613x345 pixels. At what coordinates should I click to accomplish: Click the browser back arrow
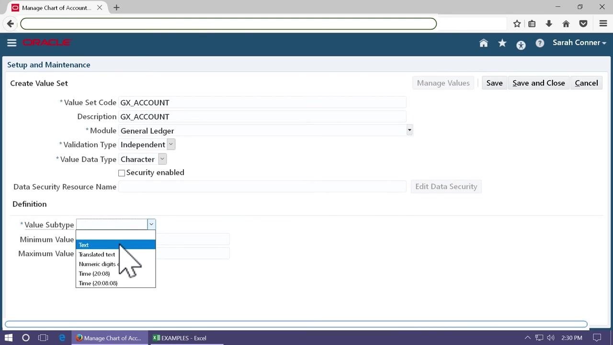point(11,23)
